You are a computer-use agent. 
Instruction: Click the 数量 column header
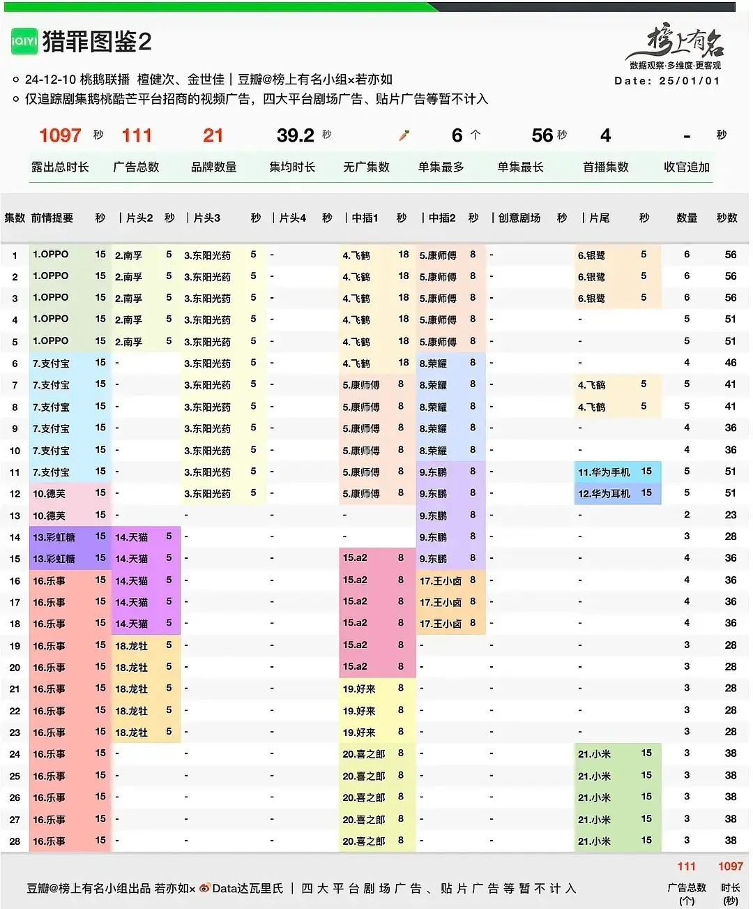point(687,218)
